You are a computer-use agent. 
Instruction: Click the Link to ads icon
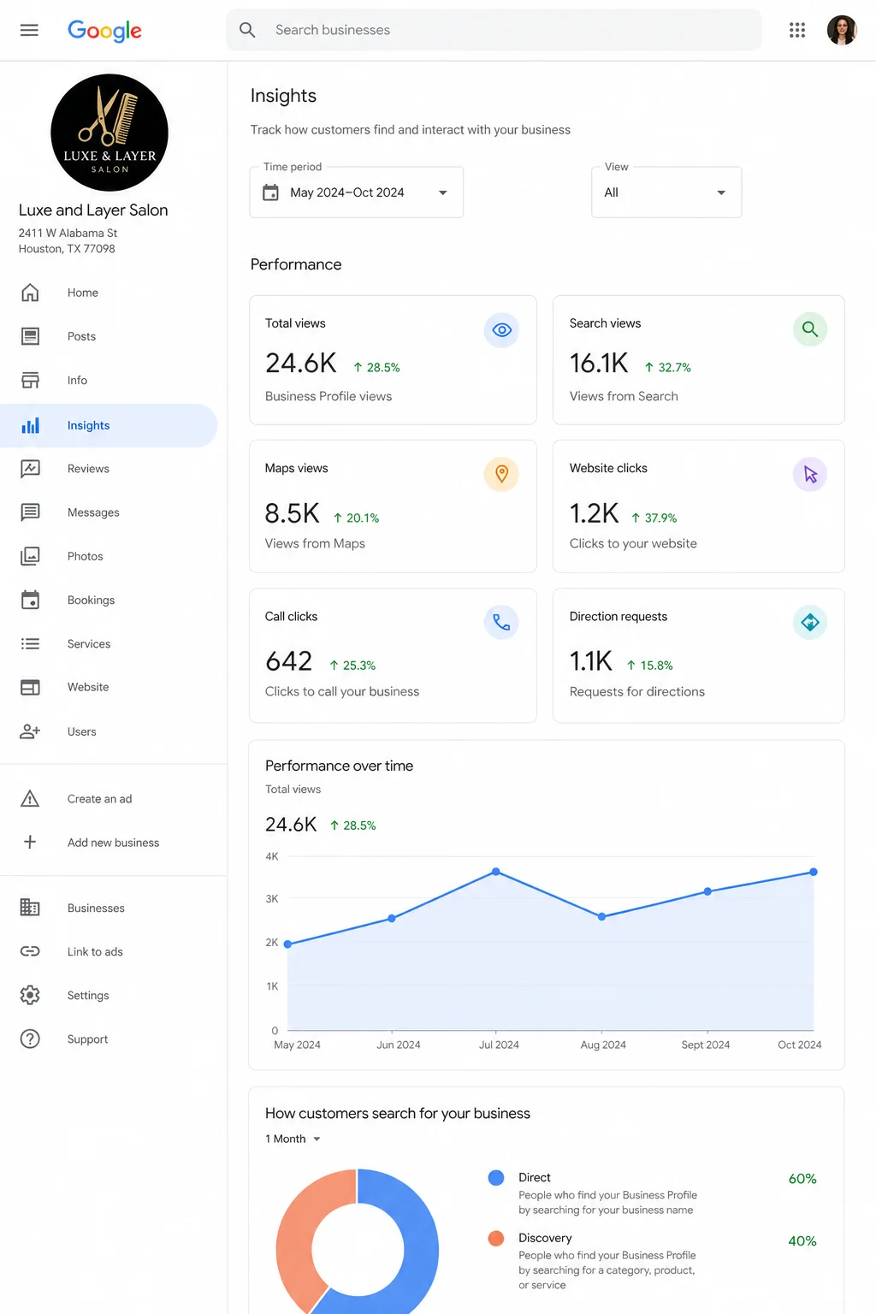coord(30,951)
